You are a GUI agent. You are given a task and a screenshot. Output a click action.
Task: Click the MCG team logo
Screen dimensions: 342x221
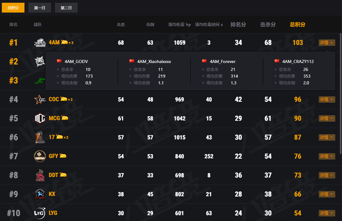[40, 118]
